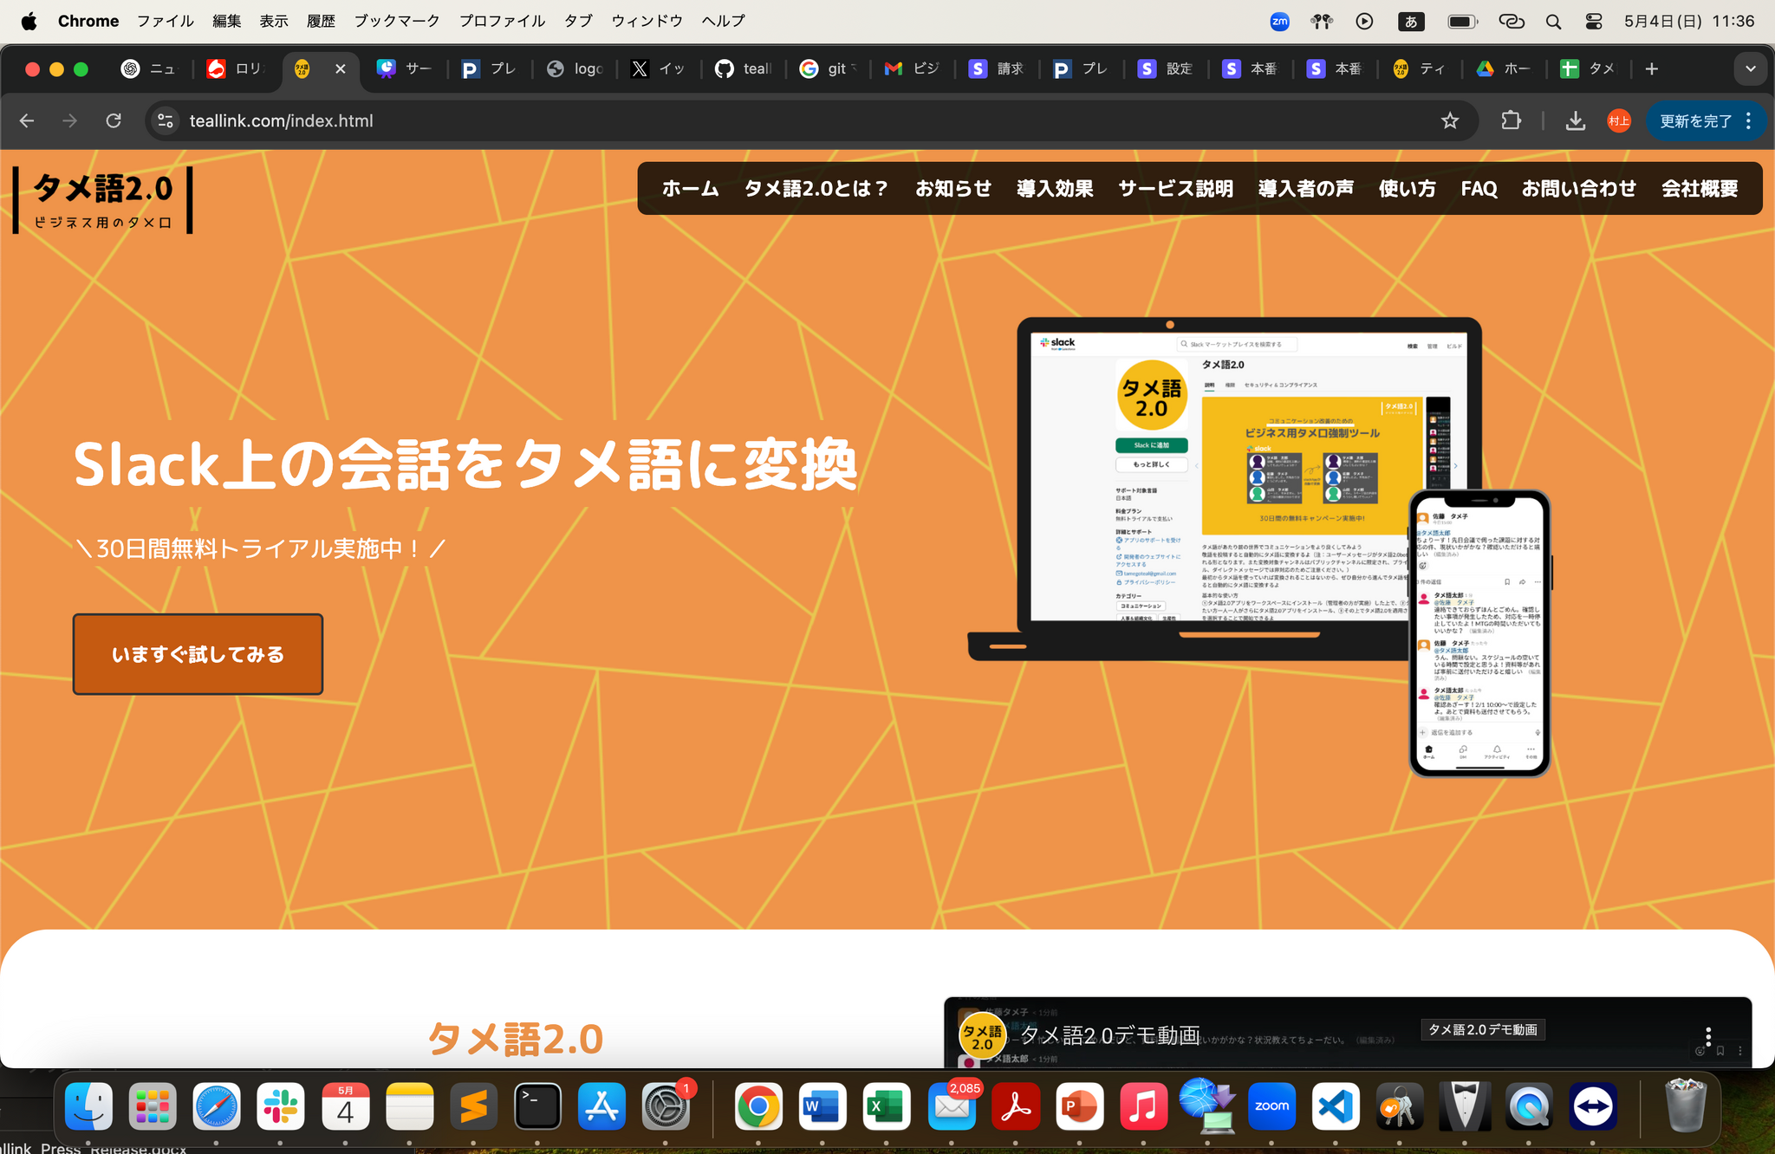The image size is (1775, 1154).
Task: Open Terminal from the Dock
Action: [537, 1106]
